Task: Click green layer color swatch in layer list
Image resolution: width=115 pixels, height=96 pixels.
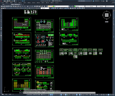Action: point(54,6)
